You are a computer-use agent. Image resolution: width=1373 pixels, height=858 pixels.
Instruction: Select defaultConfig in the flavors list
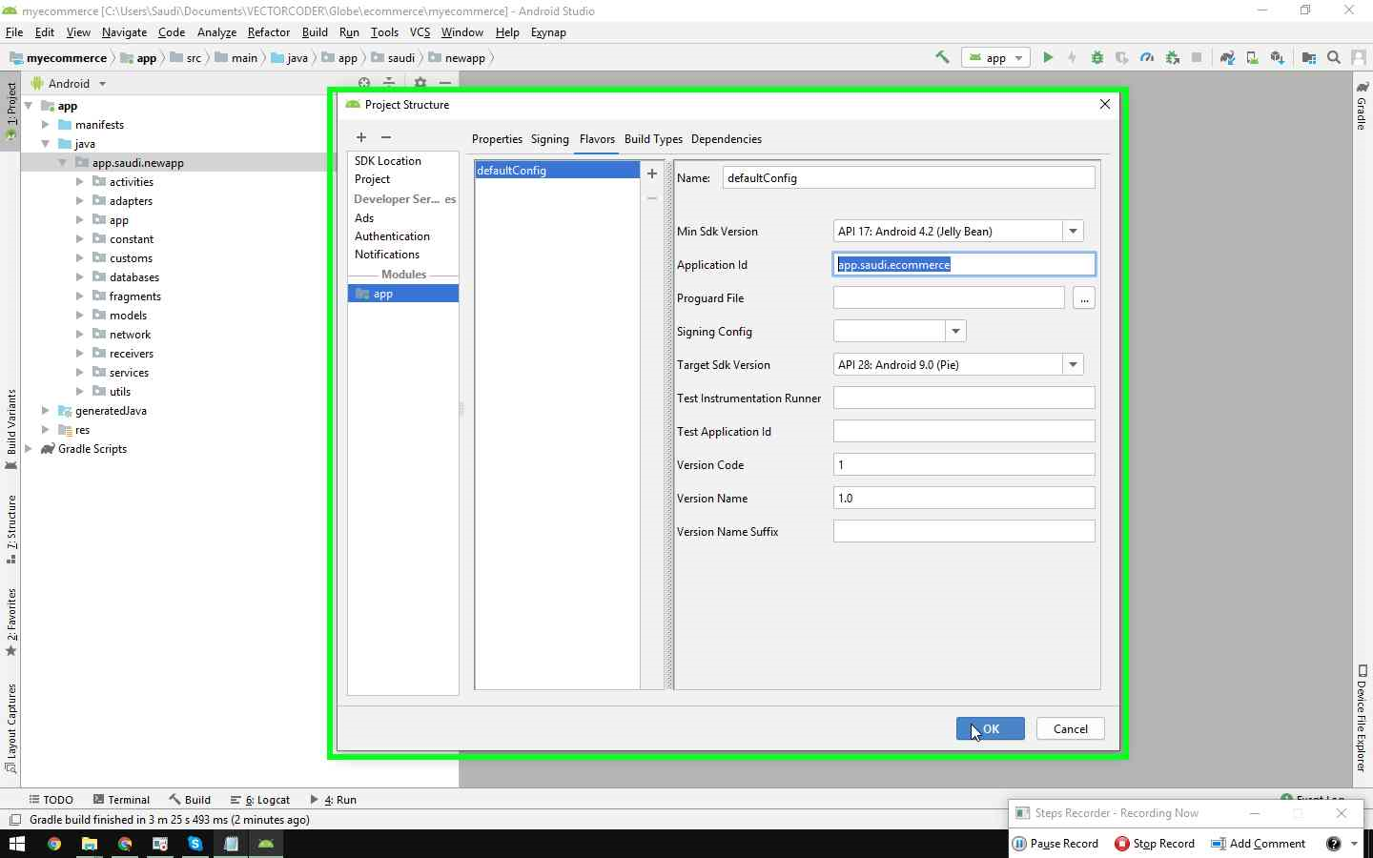coord(557,170)
